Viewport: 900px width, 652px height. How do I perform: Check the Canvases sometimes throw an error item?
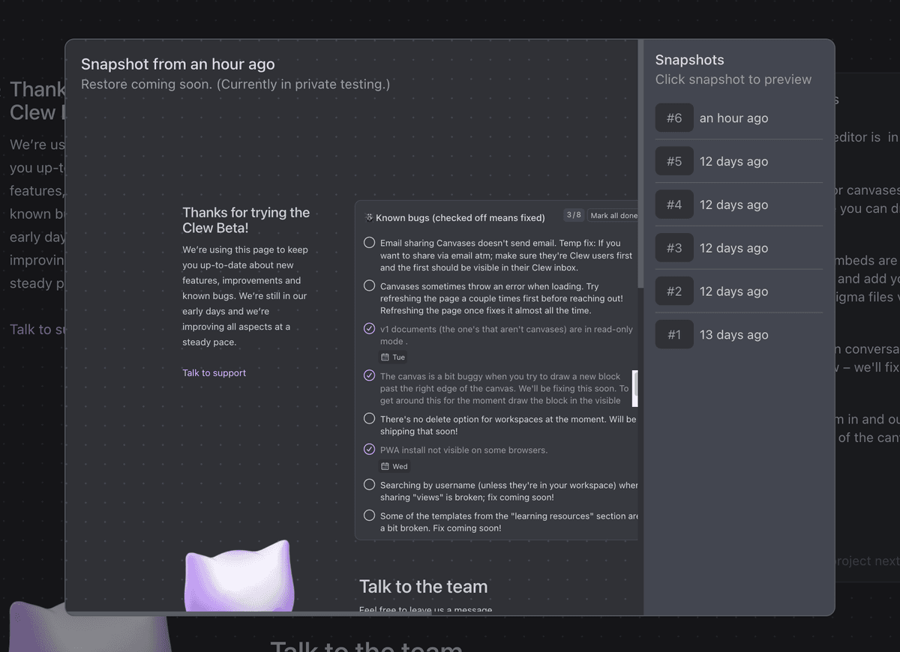pos(369,286)
